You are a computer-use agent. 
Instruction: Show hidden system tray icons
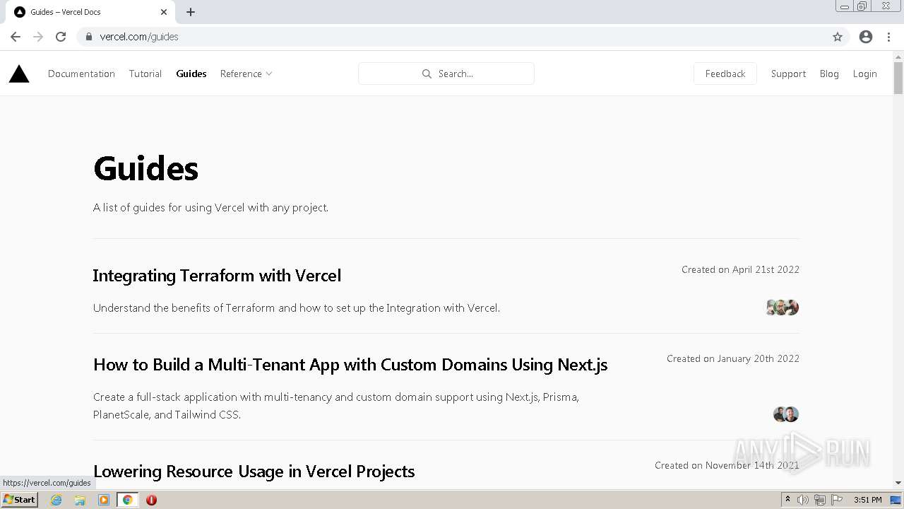787,500
